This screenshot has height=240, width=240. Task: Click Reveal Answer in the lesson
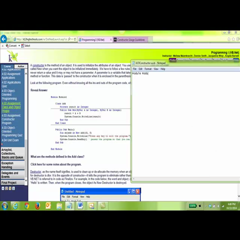click(x=39, y=90)
